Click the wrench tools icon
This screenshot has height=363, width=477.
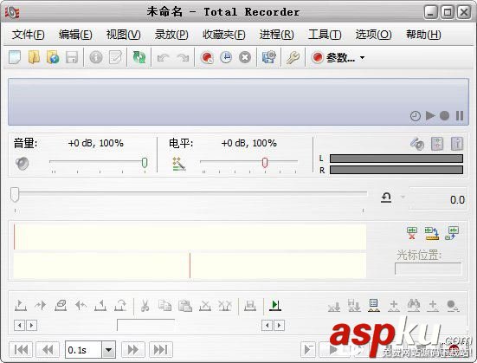(293, 57)
